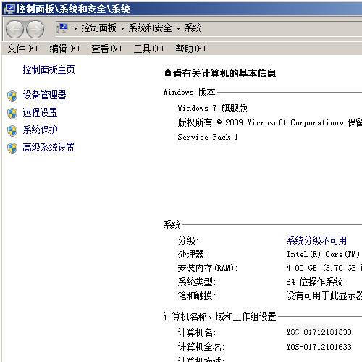Screen dimensions: 362x362
Task: Open the 帮助(H) menu
Action: click(x=190, y=49)
